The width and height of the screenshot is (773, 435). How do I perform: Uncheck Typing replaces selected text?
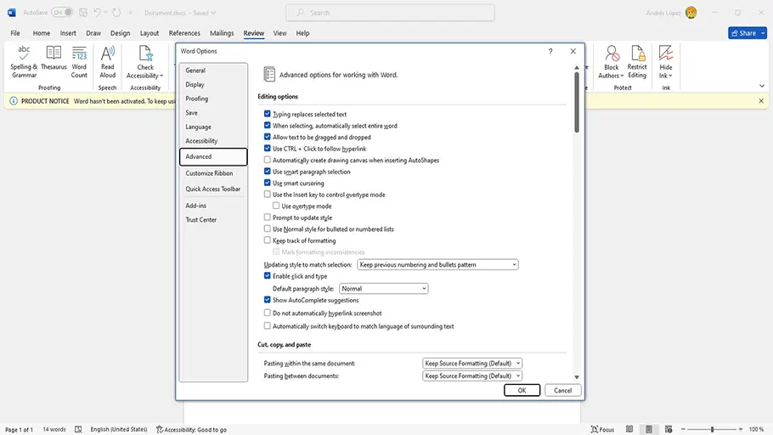coord(268,114)
